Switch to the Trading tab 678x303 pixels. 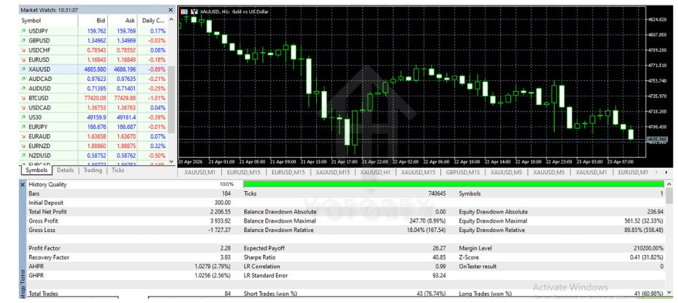92,170
